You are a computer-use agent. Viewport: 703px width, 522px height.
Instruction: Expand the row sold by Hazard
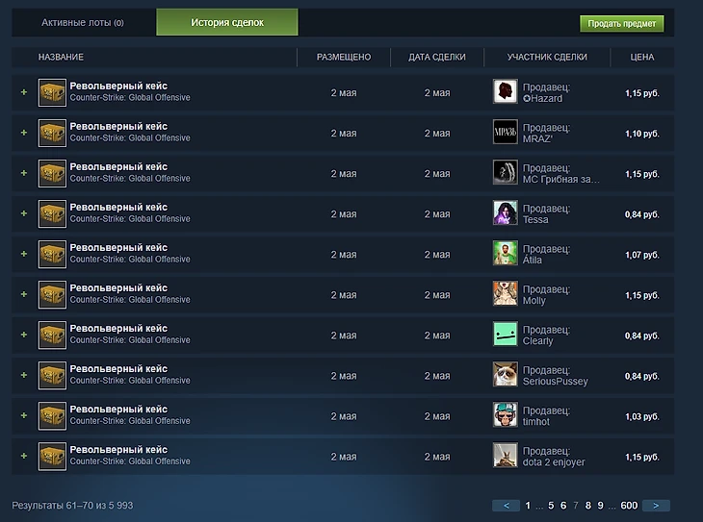click(x=24, y=92)
